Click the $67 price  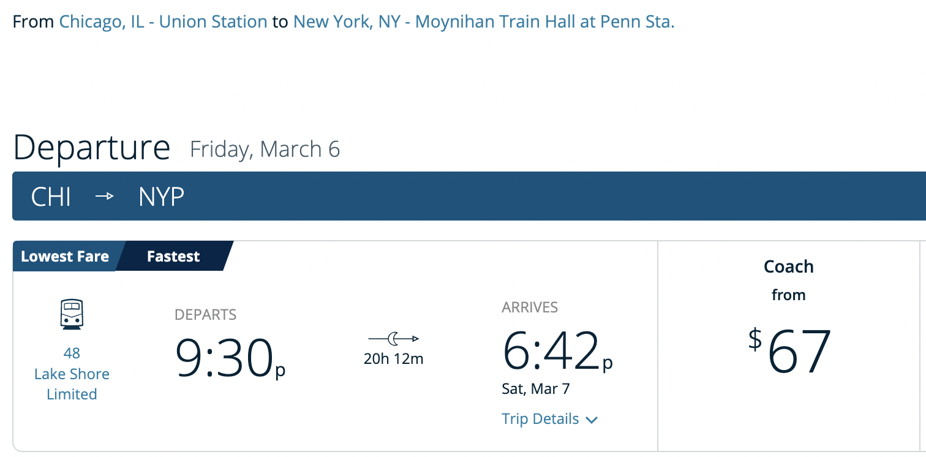tap(790, 351)
